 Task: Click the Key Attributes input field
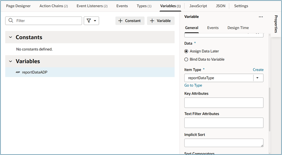pos(224,103)
